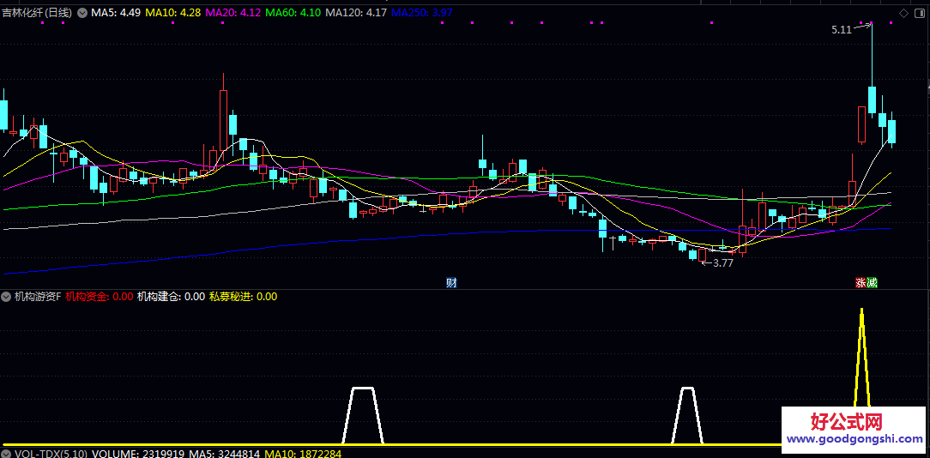Click the blue MA250 legend label
930x458 pixels.
coord(421,13)
